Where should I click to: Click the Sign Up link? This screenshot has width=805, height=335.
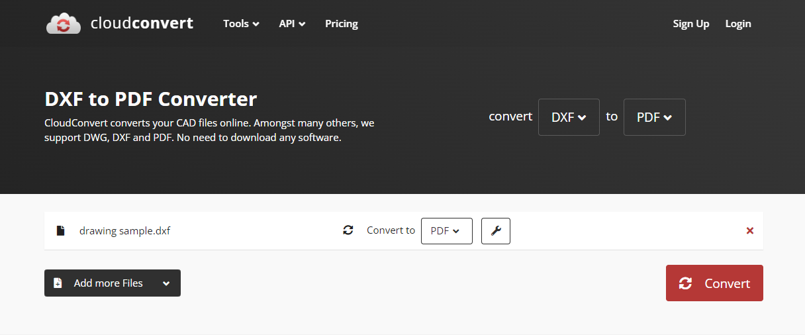point(691,24)
